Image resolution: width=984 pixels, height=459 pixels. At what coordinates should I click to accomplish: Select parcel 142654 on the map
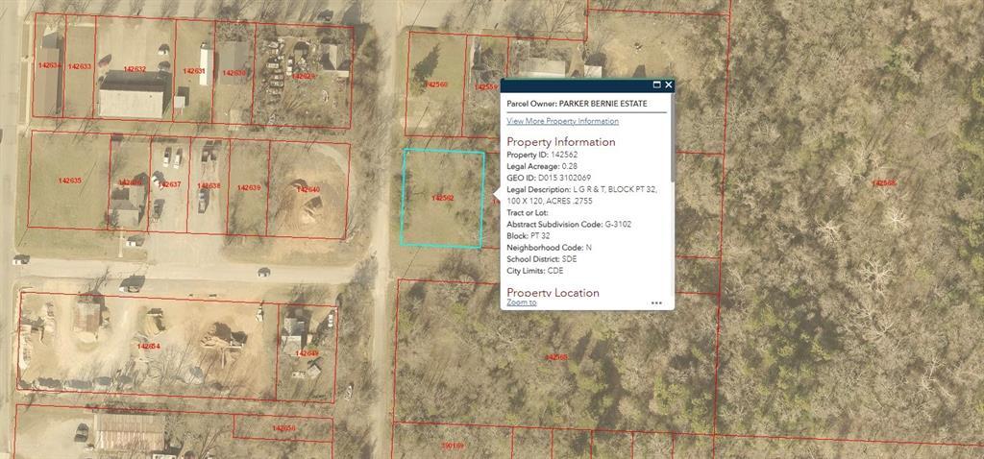click(x=148, y=346)
